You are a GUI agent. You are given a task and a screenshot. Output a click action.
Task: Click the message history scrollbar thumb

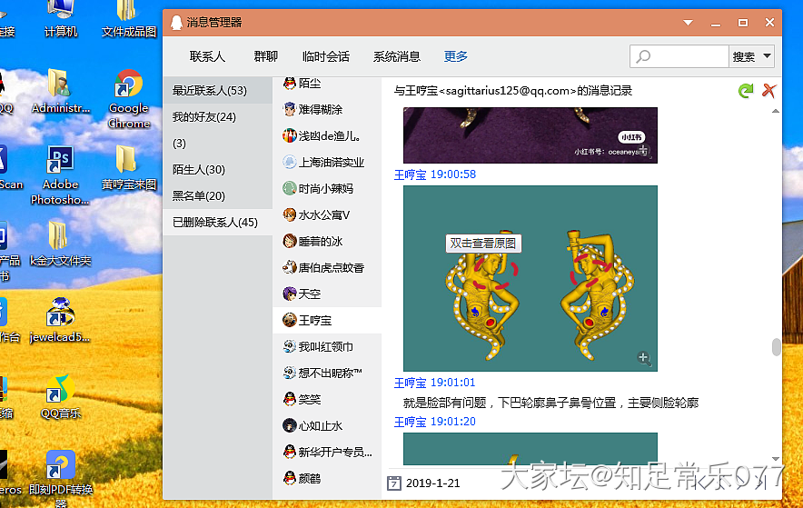775,347
